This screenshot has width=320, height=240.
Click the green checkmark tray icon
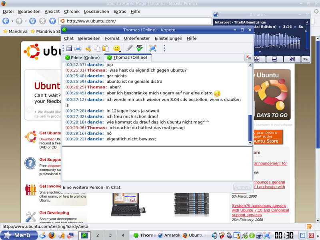(x=252, y=235)
